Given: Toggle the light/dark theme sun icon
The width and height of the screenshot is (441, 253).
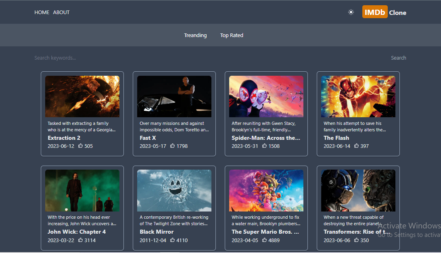Looking at the screenshot, I should (351, 12).
